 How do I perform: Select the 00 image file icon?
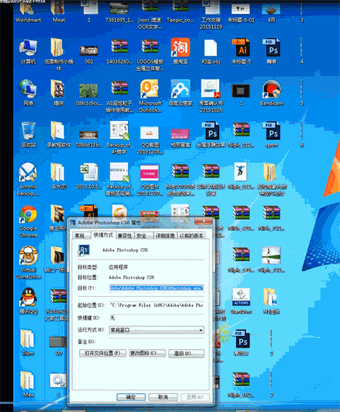[58, 341]
